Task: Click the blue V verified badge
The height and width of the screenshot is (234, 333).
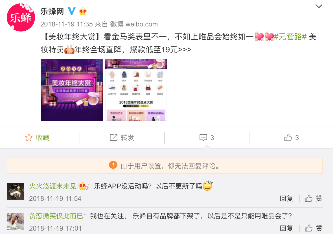Action: pyautogui.click(x=72, y=11)
